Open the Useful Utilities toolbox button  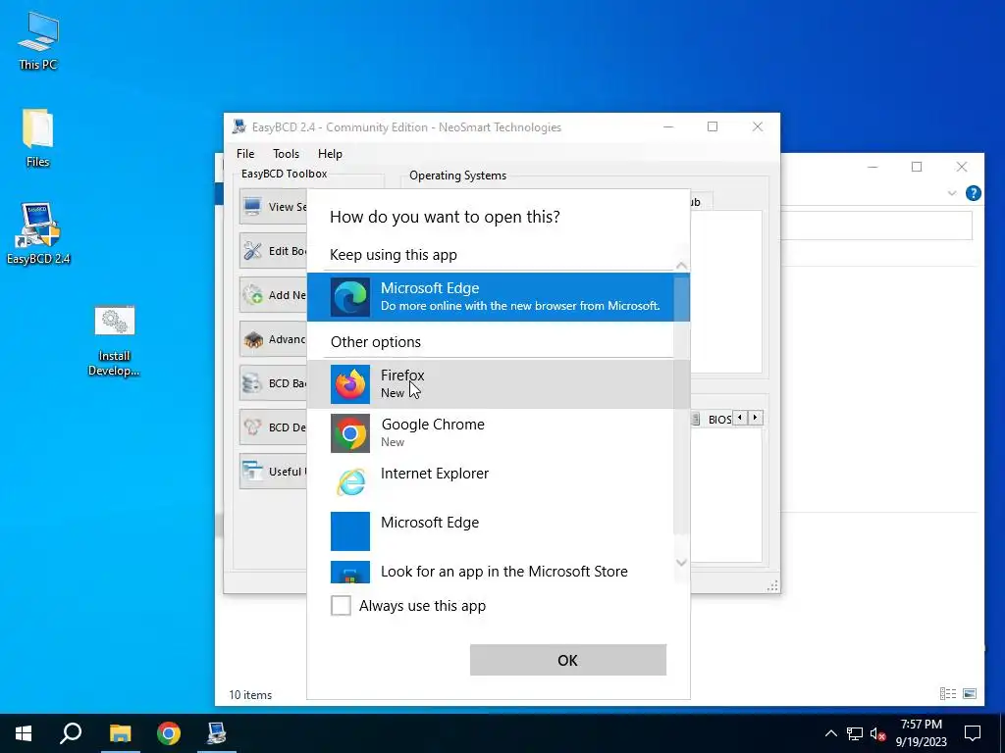point(274,472)
